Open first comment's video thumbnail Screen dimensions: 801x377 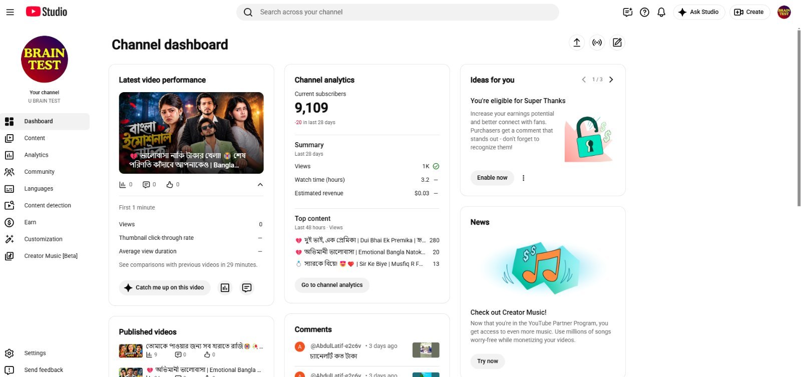click(x=426, y=350)
